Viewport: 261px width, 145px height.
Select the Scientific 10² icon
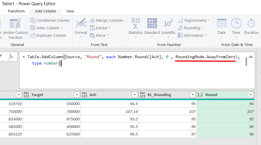(168, 23)
